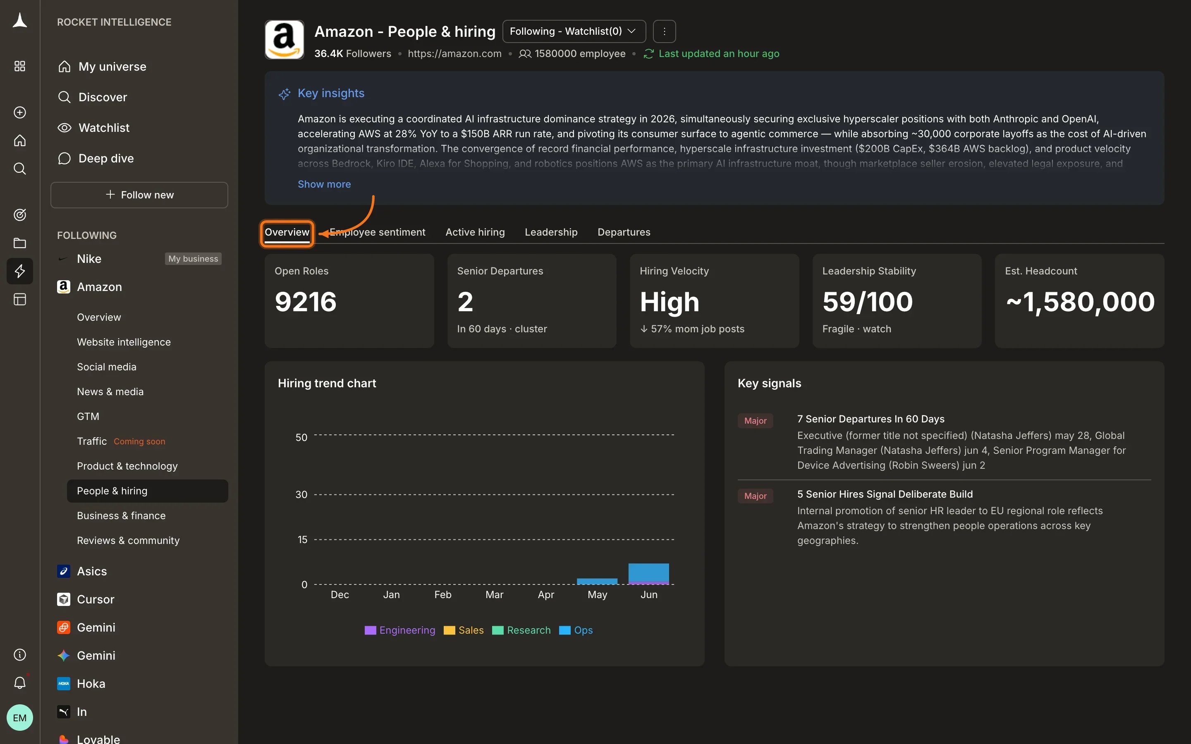The height and width of the screenshot is (744, 1191).
Task: Open Amazon Overview sidebar item
Action: pos(98,317)
